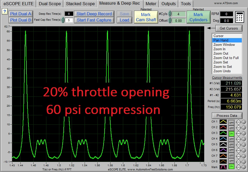Select the Zoom Window tool

click(227, 45)
